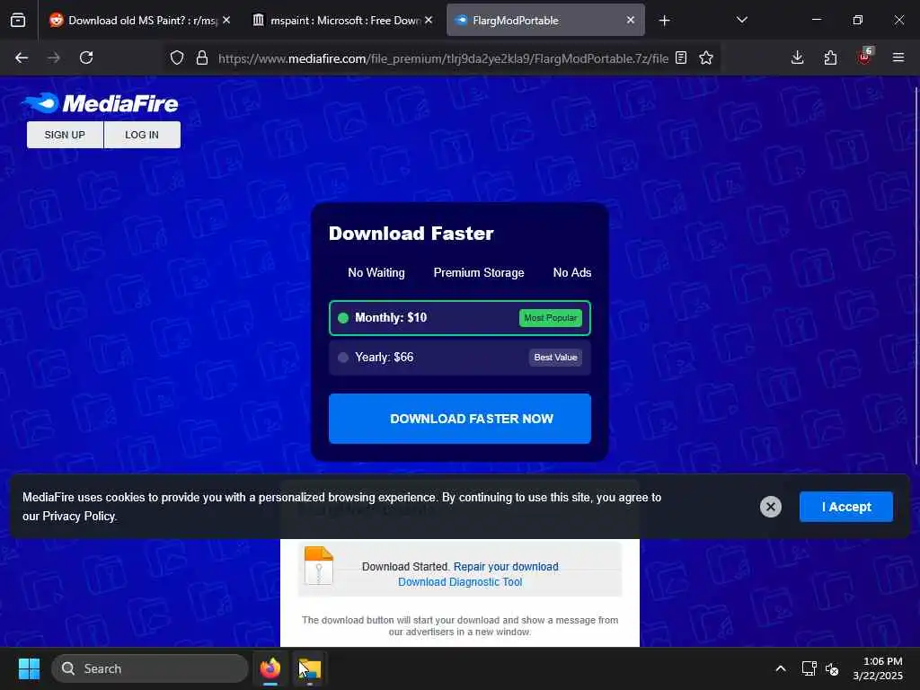Open the Firefox View button
Screen dimensions: 920x690
[18, 21]
